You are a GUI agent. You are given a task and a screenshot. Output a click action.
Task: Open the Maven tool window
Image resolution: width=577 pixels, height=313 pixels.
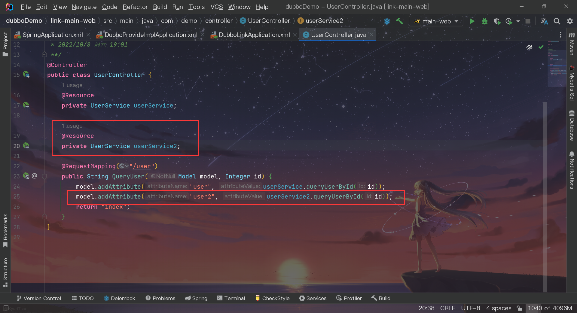click(572, 44)
